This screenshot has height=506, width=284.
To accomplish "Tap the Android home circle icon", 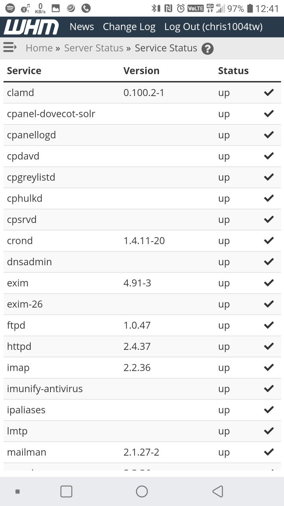I will coord(142,491).
